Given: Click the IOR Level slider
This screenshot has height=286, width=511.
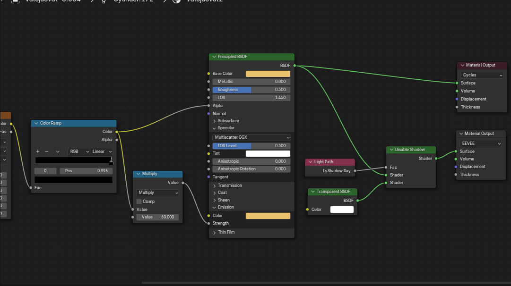Looking at the screenshot, I should pos(251,146).
